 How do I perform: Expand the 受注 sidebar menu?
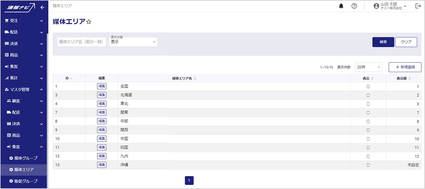tap(24, 21)
